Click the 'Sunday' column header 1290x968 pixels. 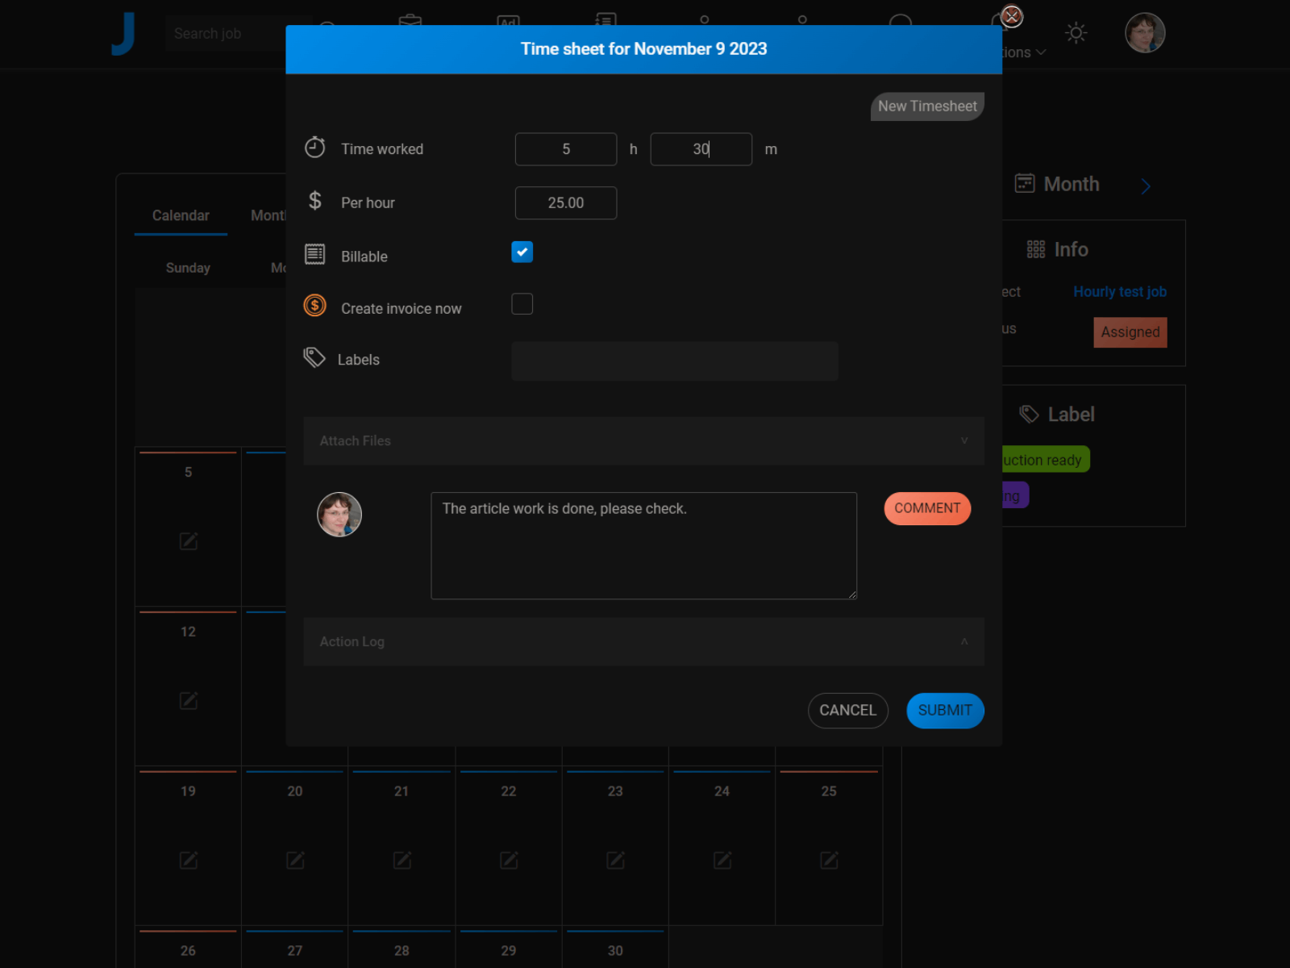(188, 268)
